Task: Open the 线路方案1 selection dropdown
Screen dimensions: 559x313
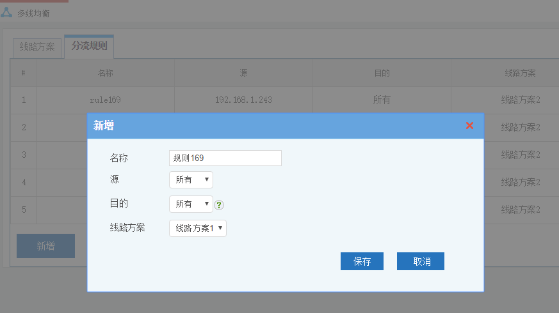Action: tap(198, 228)
